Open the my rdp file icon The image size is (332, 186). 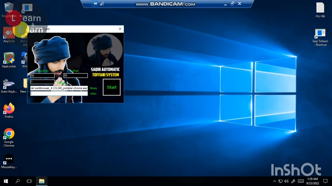click(x=320, y=10)
